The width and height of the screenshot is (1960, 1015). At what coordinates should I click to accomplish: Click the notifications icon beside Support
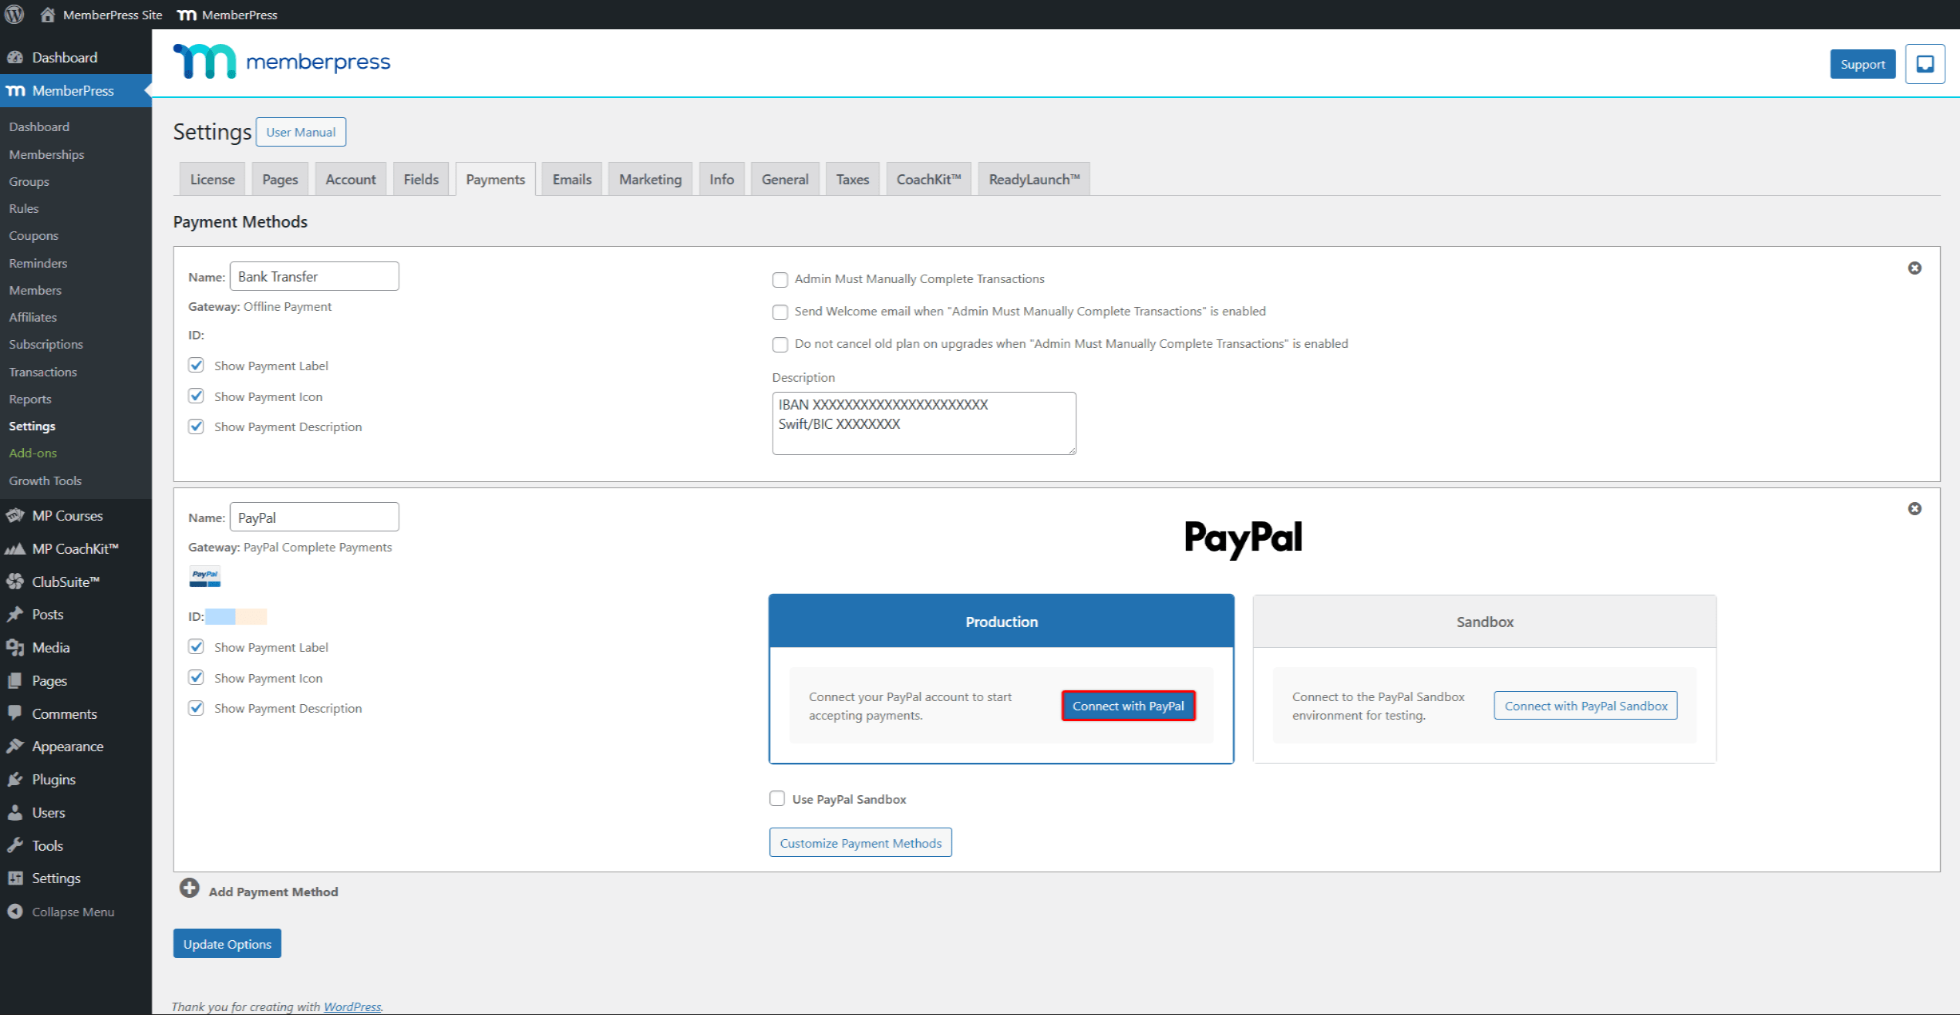pyautogui.click(x=1925, y=63)
